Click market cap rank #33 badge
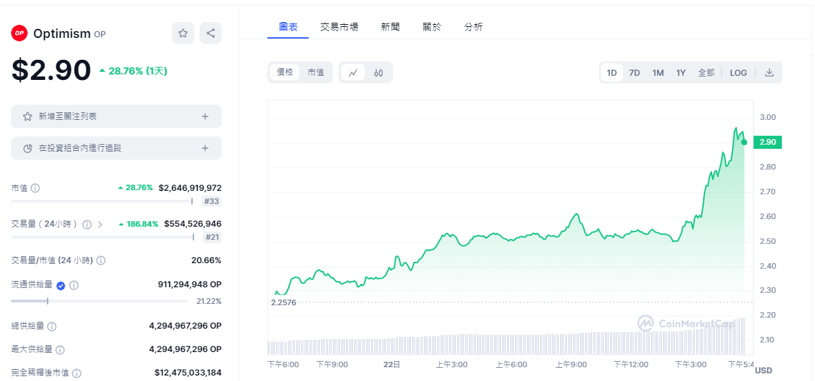This screenshot has height=381, width=815. [x=211, y=202]
